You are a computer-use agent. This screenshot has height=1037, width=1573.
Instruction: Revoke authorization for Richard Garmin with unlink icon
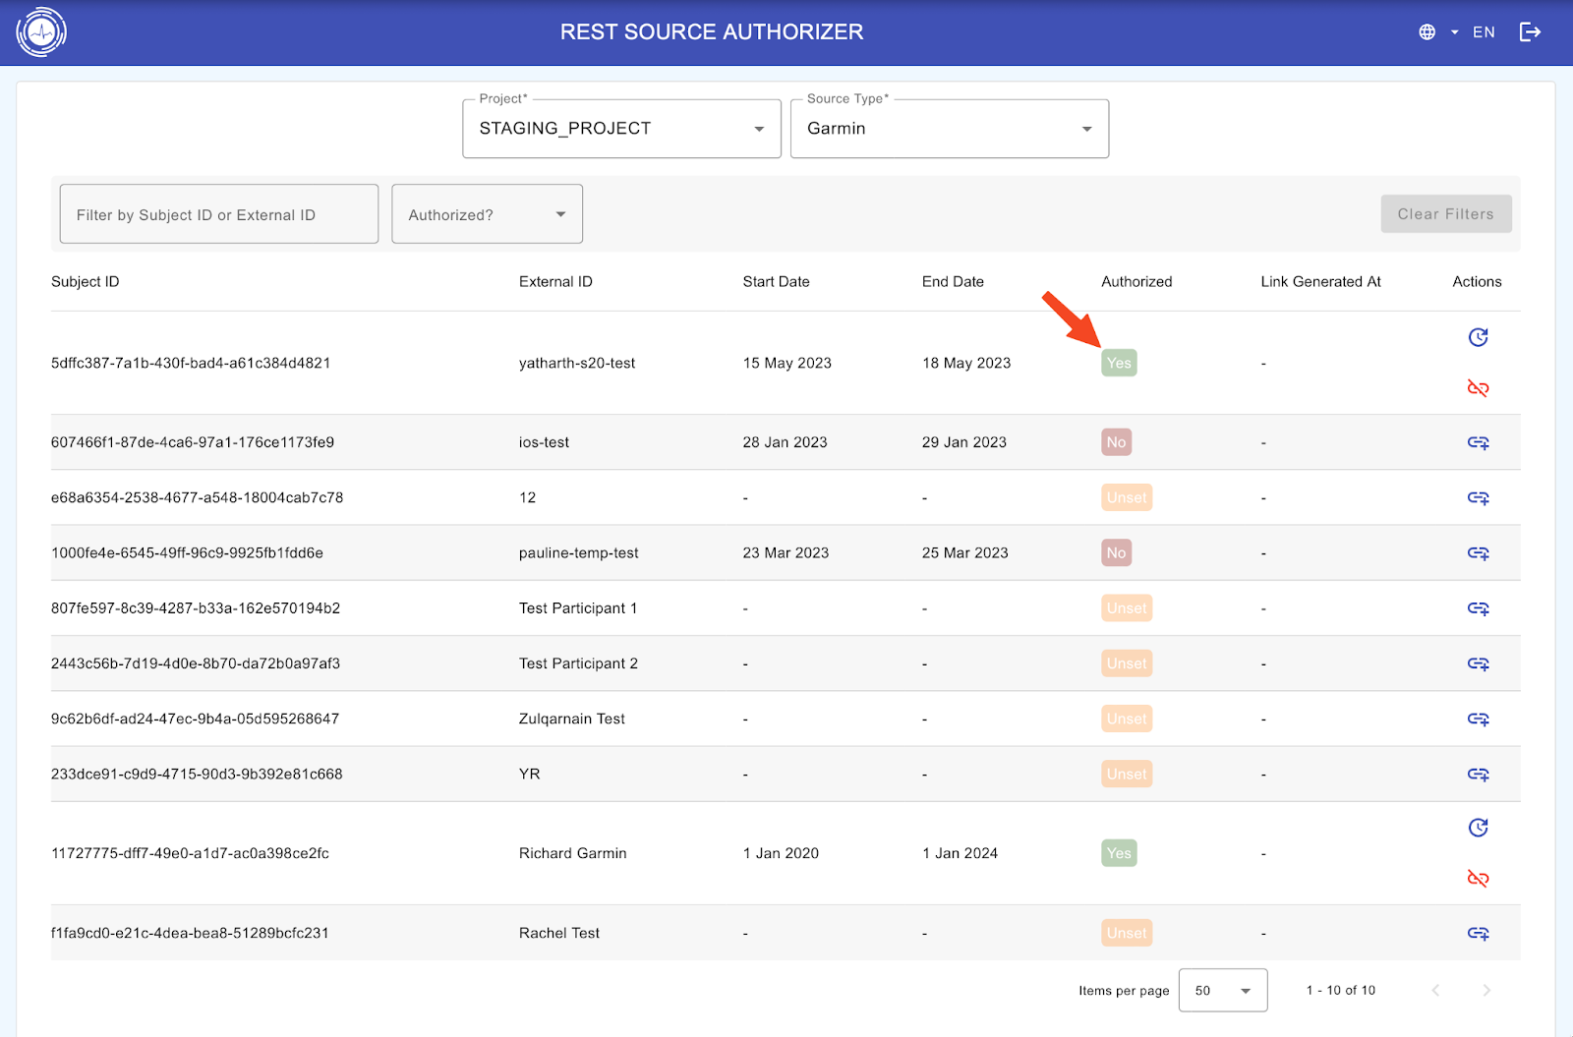tap(1478, 879)
